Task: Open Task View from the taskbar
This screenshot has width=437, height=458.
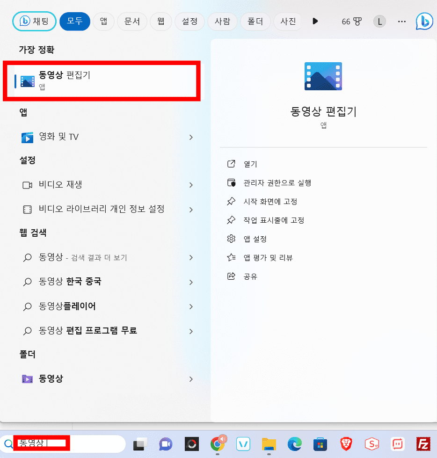Action: (140, 444)
